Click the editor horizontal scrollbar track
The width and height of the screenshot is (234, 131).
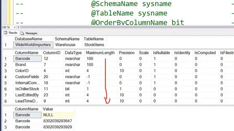(x=127, y=27)
